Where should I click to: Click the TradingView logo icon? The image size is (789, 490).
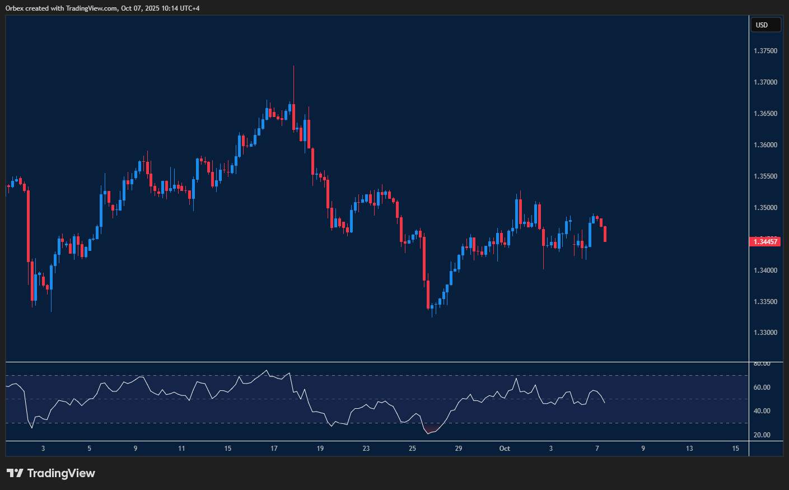click(15, 473)
